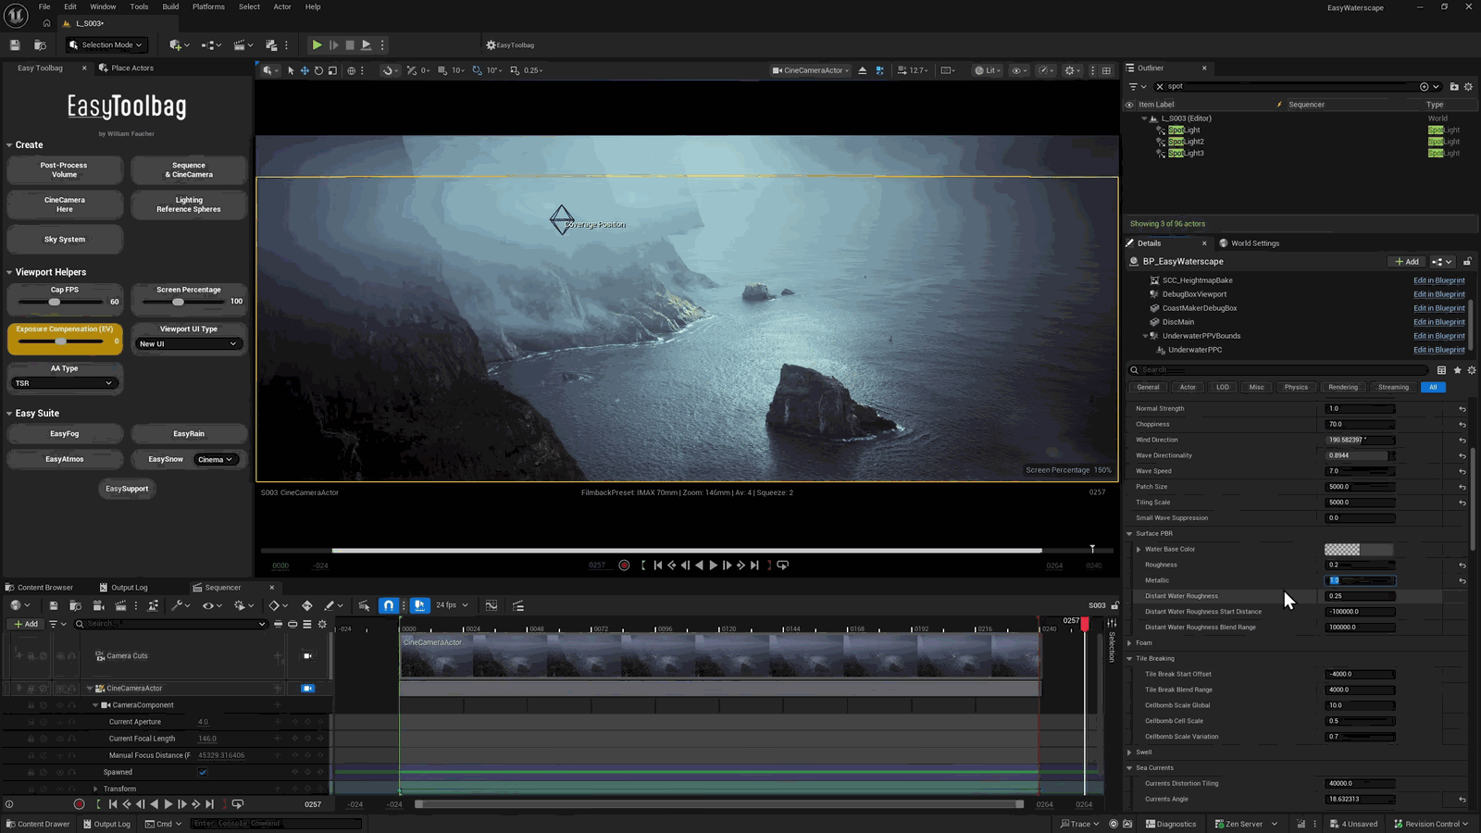Click the Unreal Engine logo icon
Screen dimensions: 1481x833
17,15
